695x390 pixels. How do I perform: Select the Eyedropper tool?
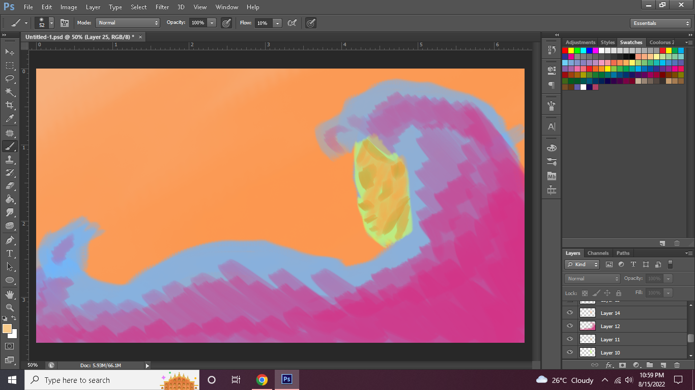(10, 119)
